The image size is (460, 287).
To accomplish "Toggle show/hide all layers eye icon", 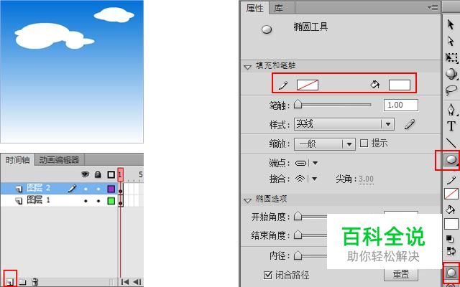I will click(86, 174).
